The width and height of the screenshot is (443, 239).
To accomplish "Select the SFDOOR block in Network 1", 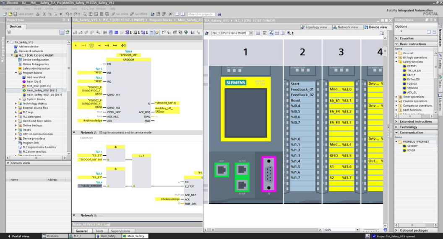I will coord(129,90).
